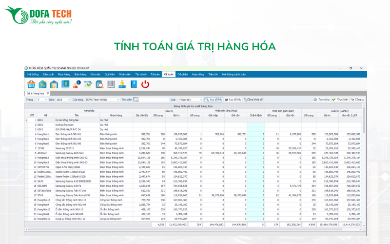This screenshot has height=244, width=390.
Task: Open the Mua hàng menu
Action: pyautogui.click(x=64, y=75)
